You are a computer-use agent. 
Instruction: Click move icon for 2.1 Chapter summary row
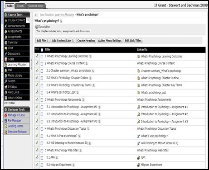click(37, 71)
